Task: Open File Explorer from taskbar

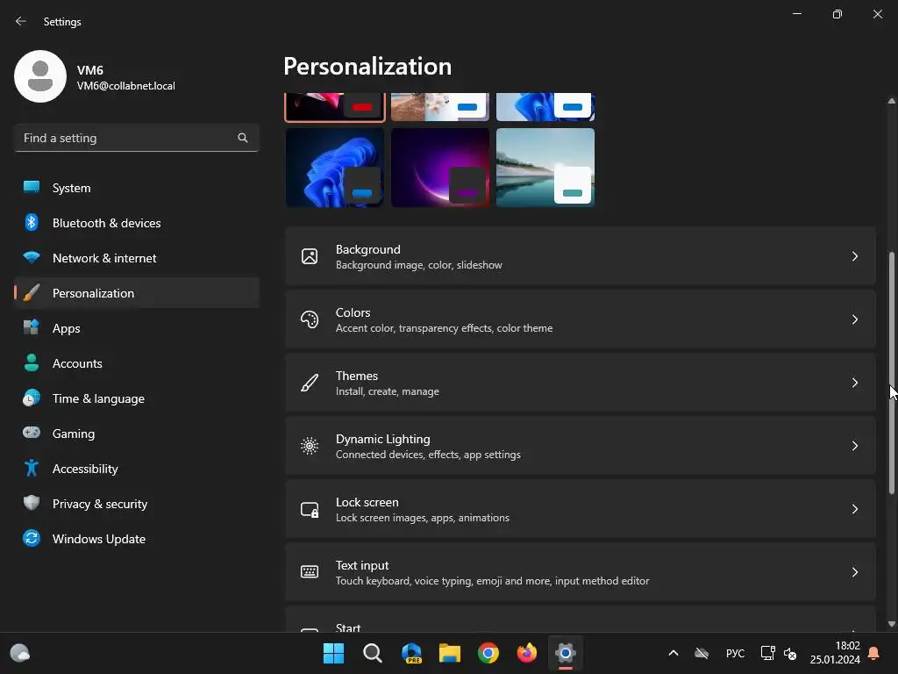Action: pos(450,653)
